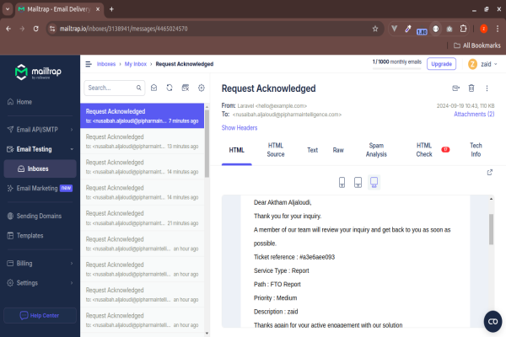Image resolution: width=506 pixels, height=337 pixels.
Task: Click the eyedropper extension icon
Action: [408, 29]
